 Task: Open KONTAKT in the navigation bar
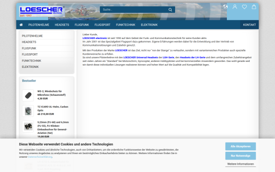249,25
